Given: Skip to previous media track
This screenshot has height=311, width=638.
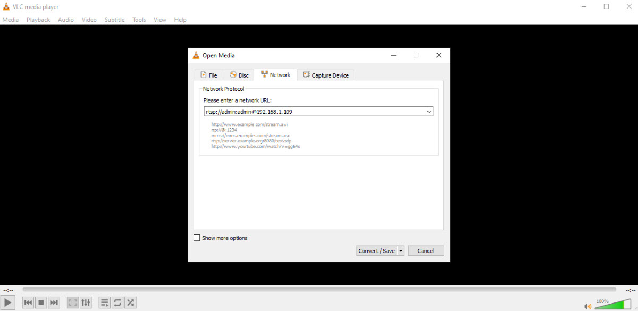Looking at the screenshot, I should point(28,302).
